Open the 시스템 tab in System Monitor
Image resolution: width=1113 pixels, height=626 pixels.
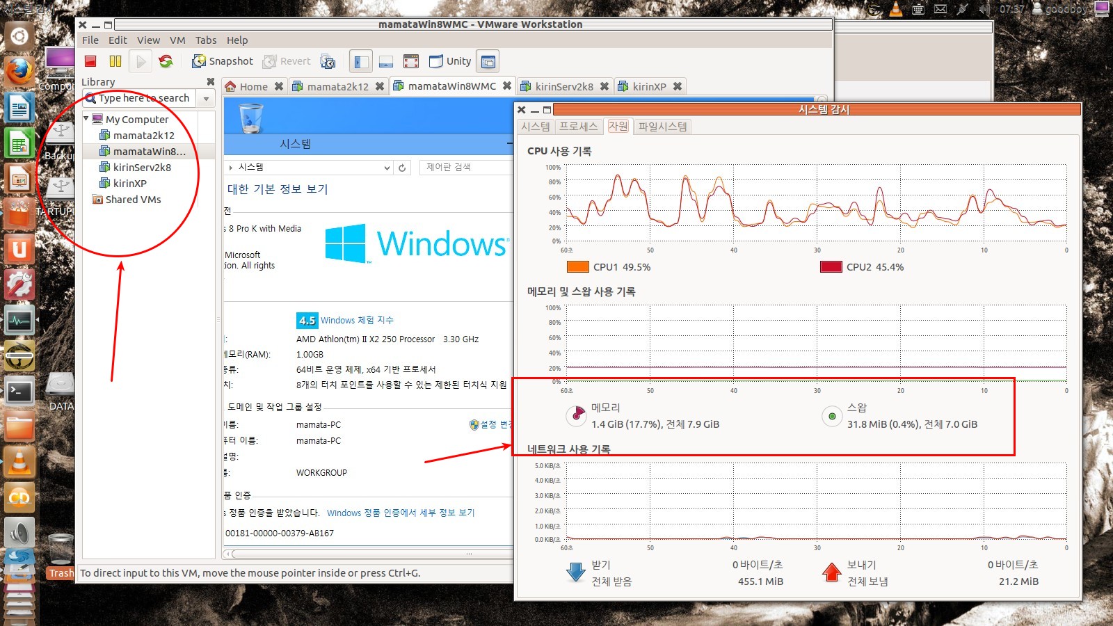(x=536, y=127)
